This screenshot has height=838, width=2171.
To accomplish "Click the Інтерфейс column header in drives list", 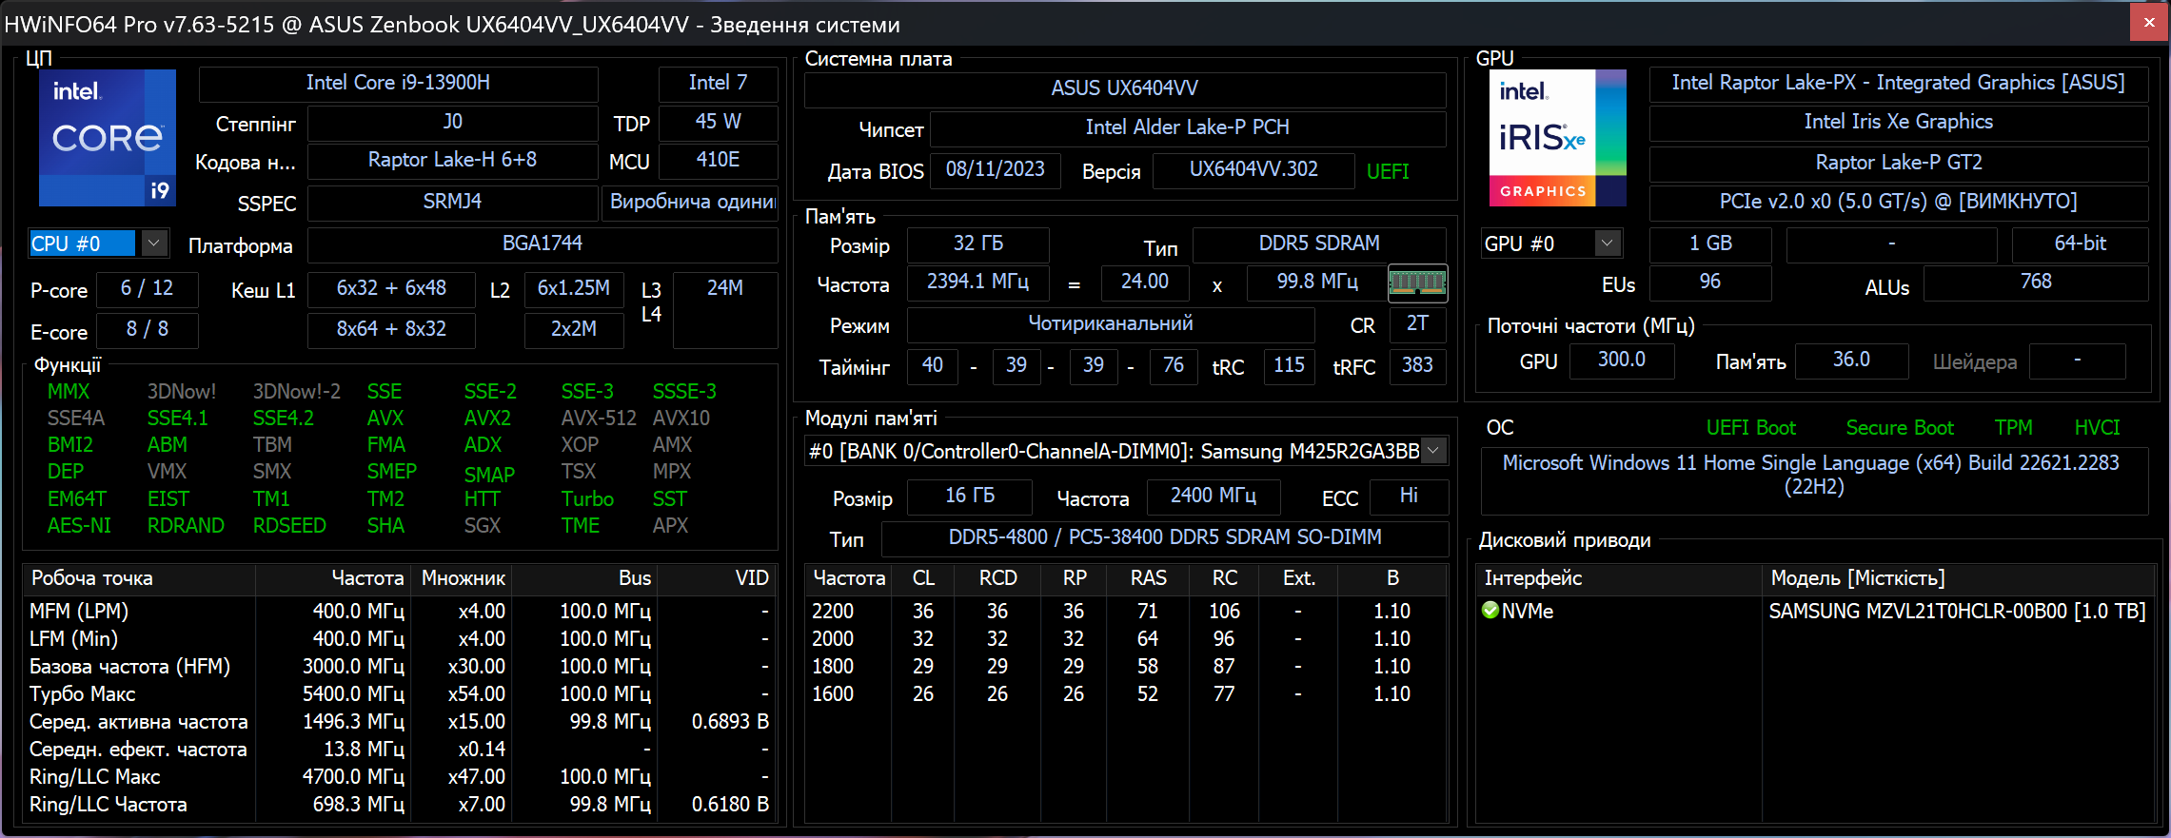I will 1533,578.
